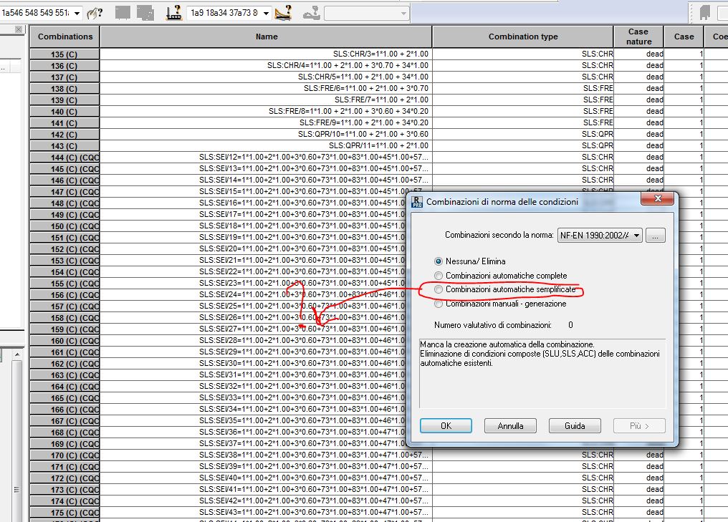
Task: Click the load case selection icon
Action: pyautogui.click(x=173, y=12)
